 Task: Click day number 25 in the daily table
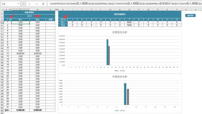click(x=8, y=90)
